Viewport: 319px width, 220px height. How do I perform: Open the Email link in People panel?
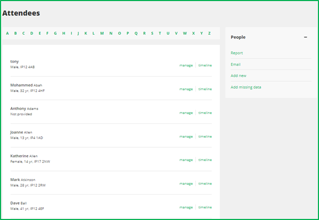point(236,64)
